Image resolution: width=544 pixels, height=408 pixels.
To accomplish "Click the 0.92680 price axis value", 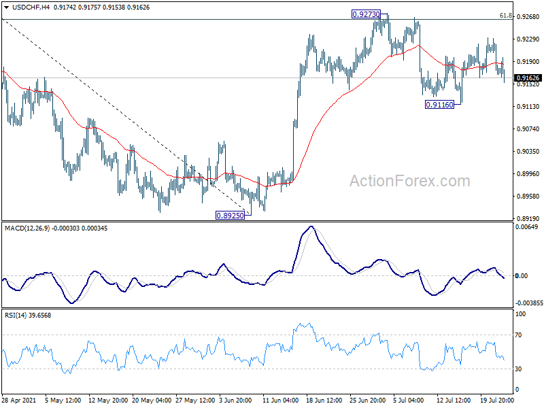I will pos(528,16).
